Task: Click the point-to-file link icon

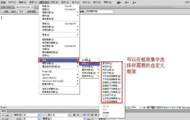Action: coord(88,119)
